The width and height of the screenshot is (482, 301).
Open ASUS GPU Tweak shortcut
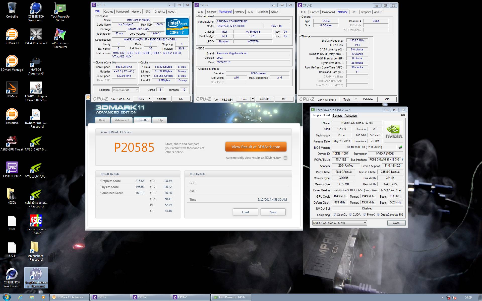[12, 143]
